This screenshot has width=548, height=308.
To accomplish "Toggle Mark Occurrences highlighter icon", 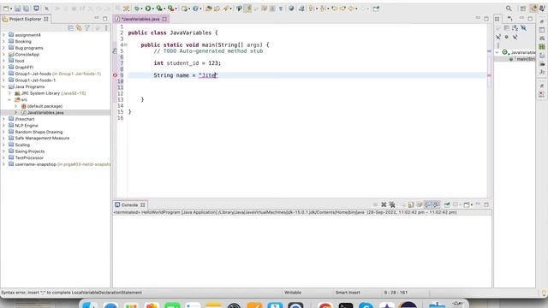I will (247, 9).
